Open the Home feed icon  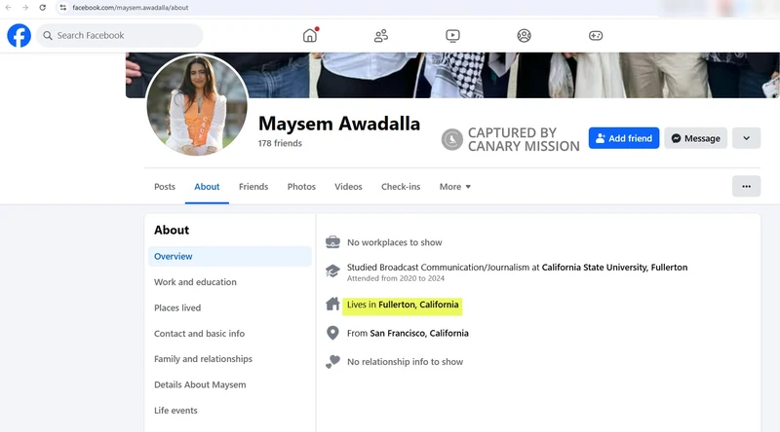pyautogui.click(x=310, y=36)
